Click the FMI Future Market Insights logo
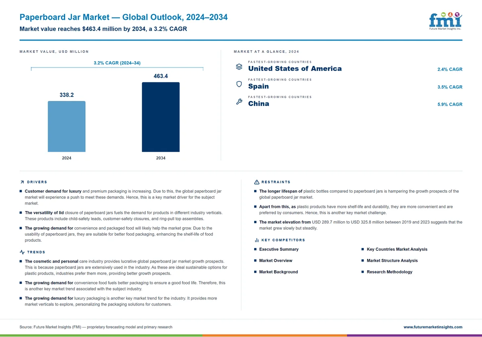 pos(445,21)
